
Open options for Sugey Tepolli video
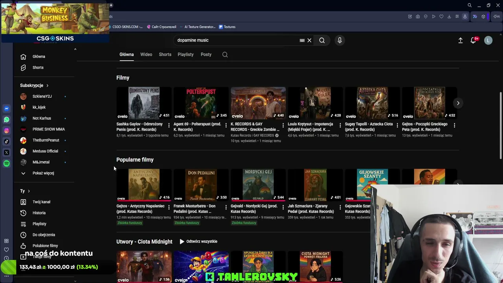coord(397,125)
